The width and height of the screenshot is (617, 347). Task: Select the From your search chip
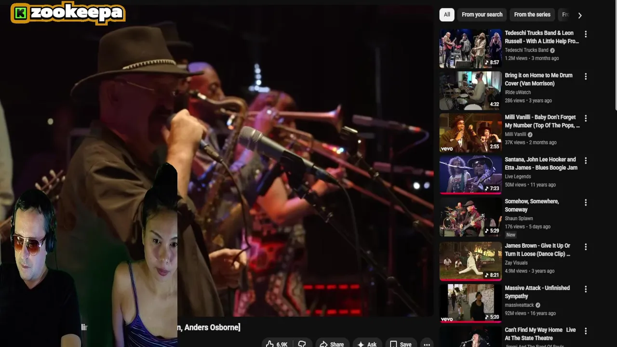pos(482,14)
